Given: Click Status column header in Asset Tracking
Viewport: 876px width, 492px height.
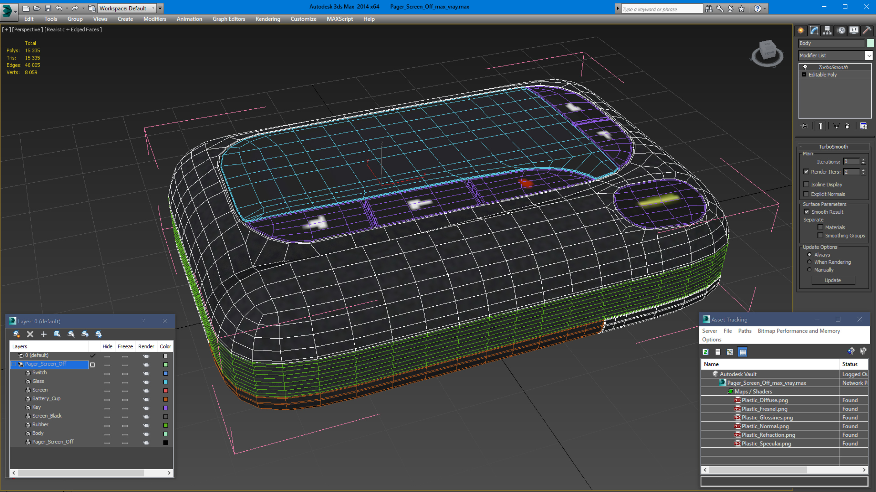Looking at the screenshot, I should coord(853,364).
